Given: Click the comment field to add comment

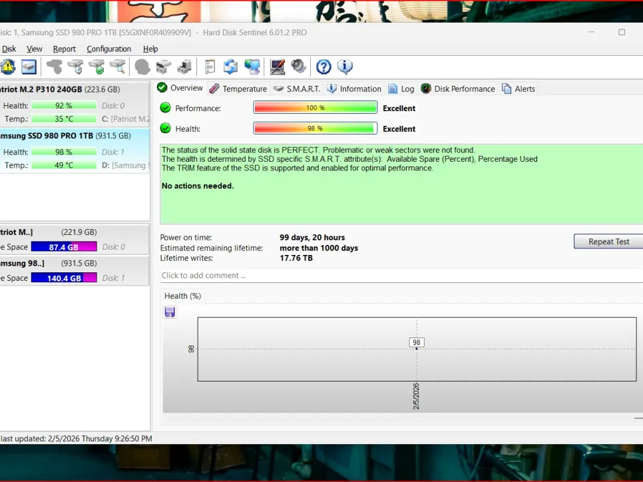Looking at the screenshot, I should 399,276.
